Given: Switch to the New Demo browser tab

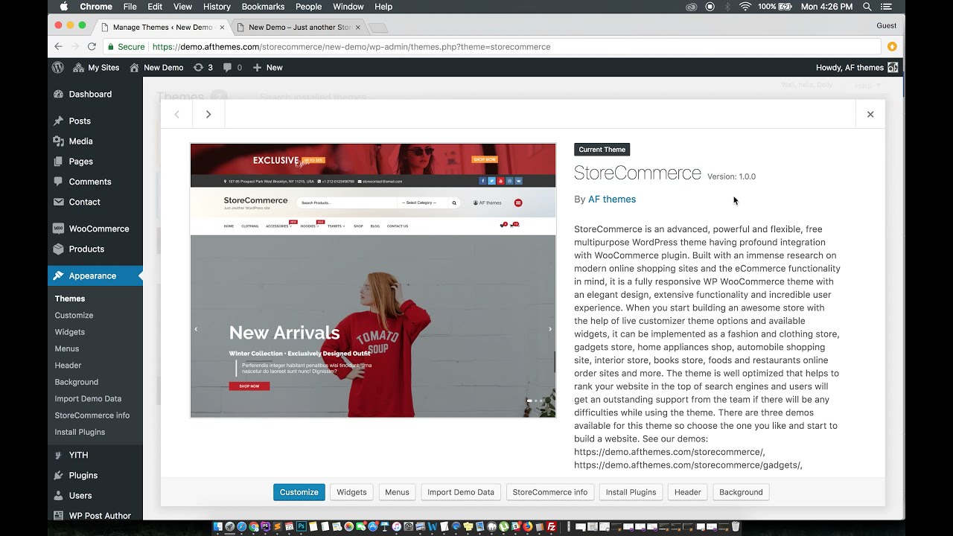Looking at the screenshot, I should click(299, 28).
